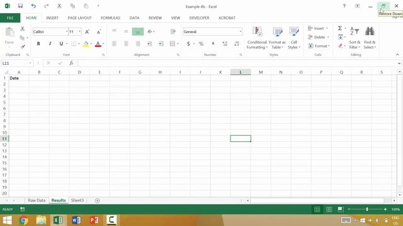
Task: Undo the last action
Action: [x=33, y=6]
